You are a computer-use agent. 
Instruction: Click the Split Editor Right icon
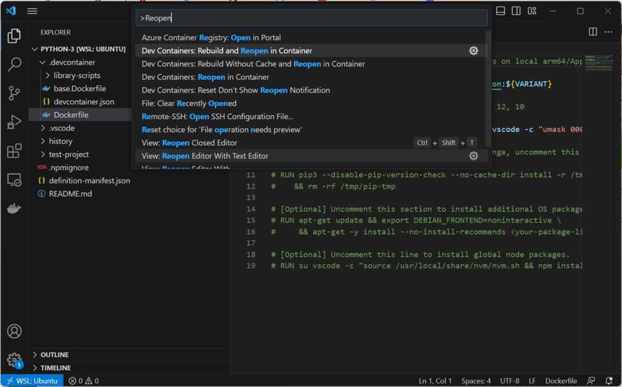(x=593, y=31)
